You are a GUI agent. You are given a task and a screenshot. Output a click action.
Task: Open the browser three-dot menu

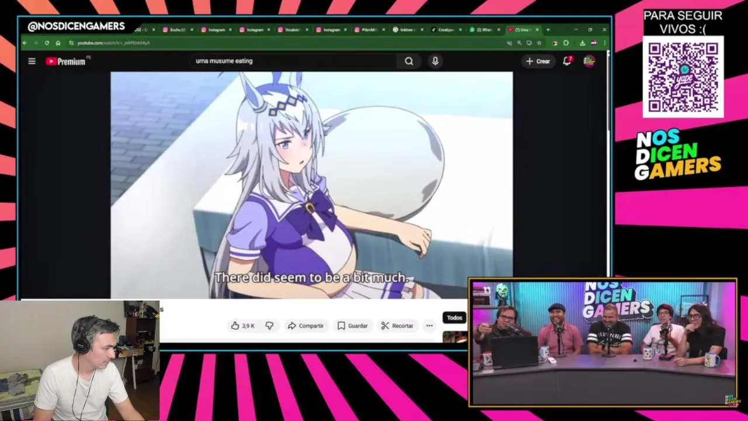(x=604, y=43)
